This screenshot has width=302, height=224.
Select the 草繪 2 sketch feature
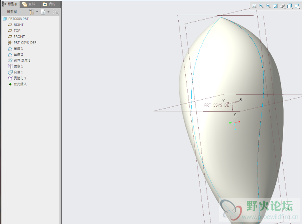pos(16,55)
